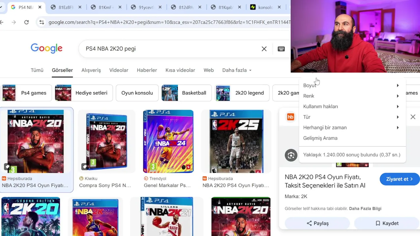Go forward with browser forward arrow
The height and width of the screenshot is (236, 420).
coord(14,22)
